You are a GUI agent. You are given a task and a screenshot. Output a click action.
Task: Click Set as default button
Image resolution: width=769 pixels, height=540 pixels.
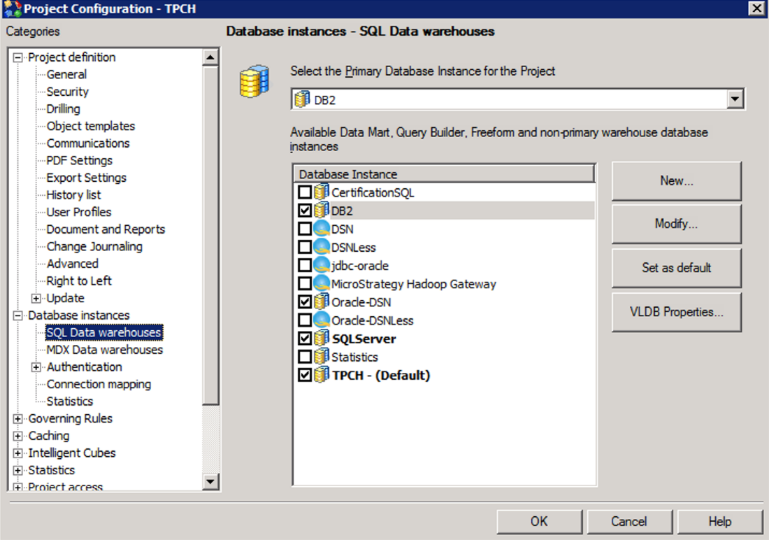pyautogui.click(x=676, y=267)
